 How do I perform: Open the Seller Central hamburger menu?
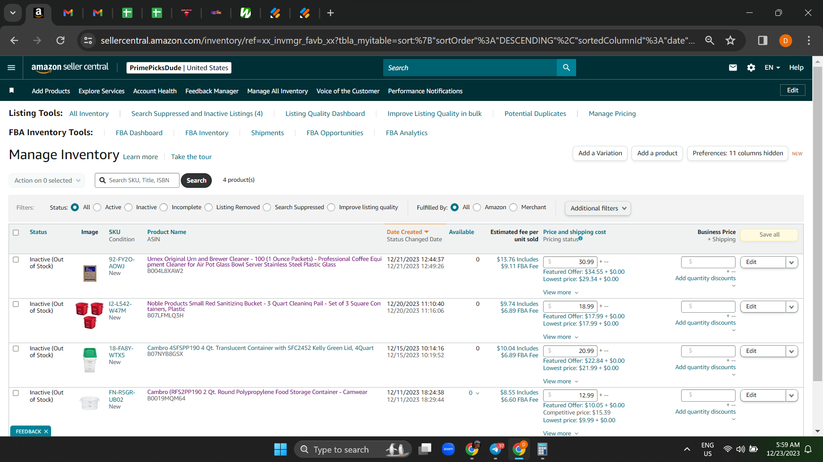[12, 68]
